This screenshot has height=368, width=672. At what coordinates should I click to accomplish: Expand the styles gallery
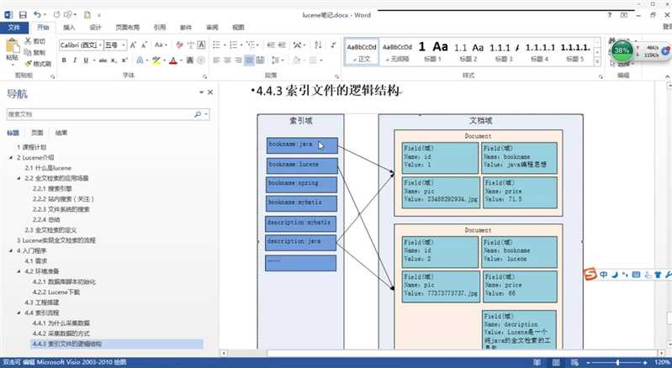tap(597, 62)
